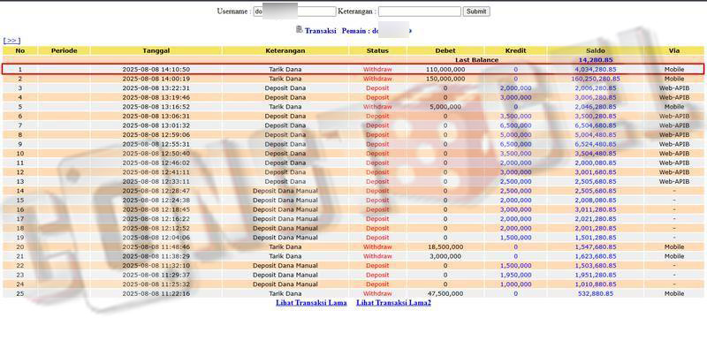
Task: Click the Keterangan column header
Action: 285,50
